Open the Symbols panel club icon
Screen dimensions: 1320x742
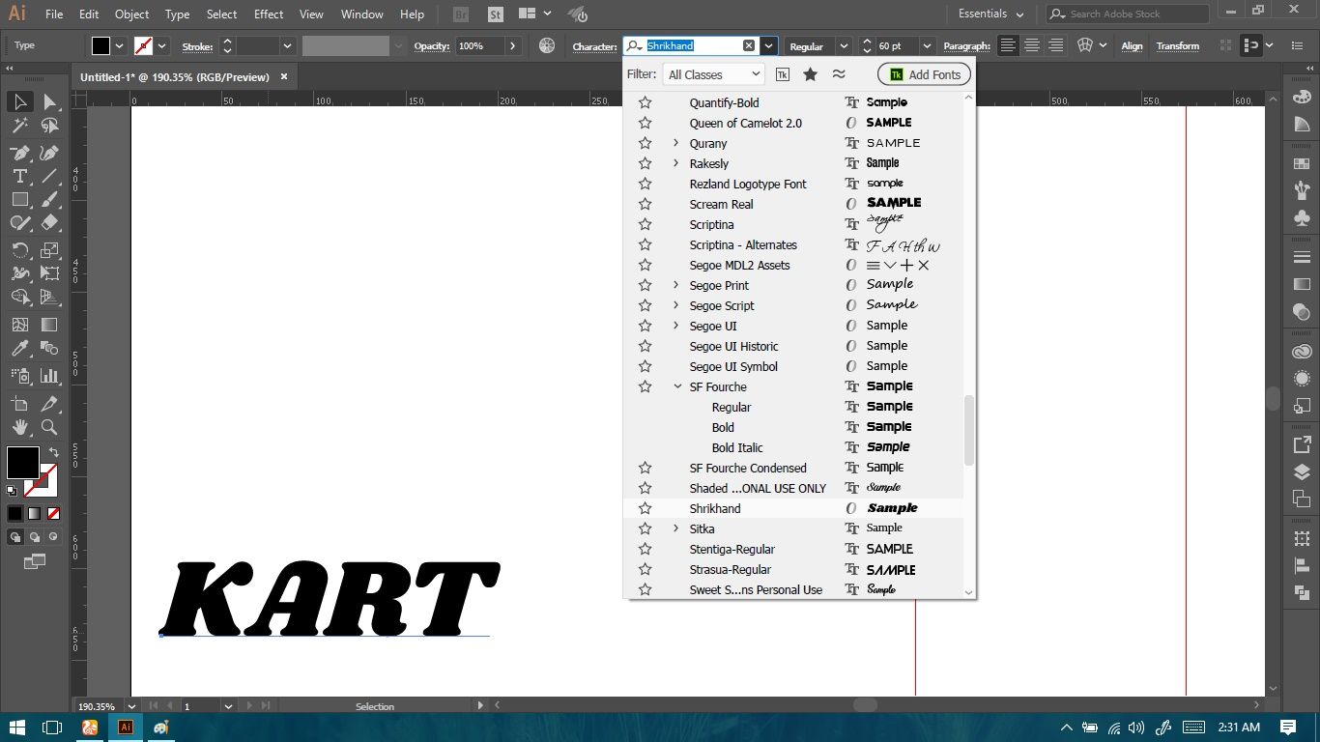click(x=1302, y=219)
